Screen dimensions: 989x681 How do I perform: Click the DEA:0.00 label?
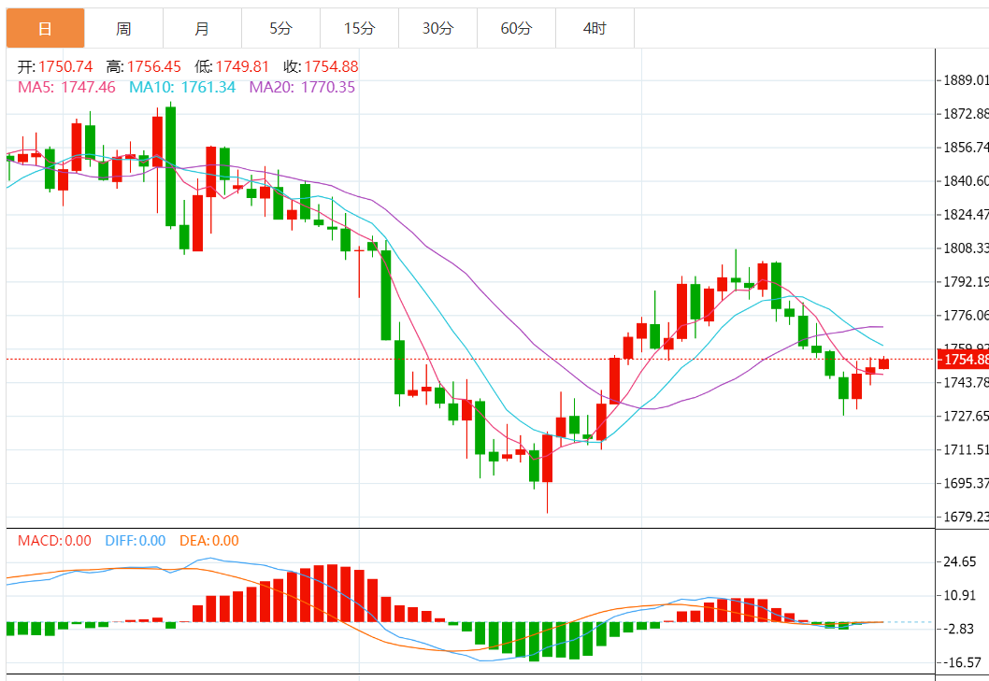(x=208, y=541)
